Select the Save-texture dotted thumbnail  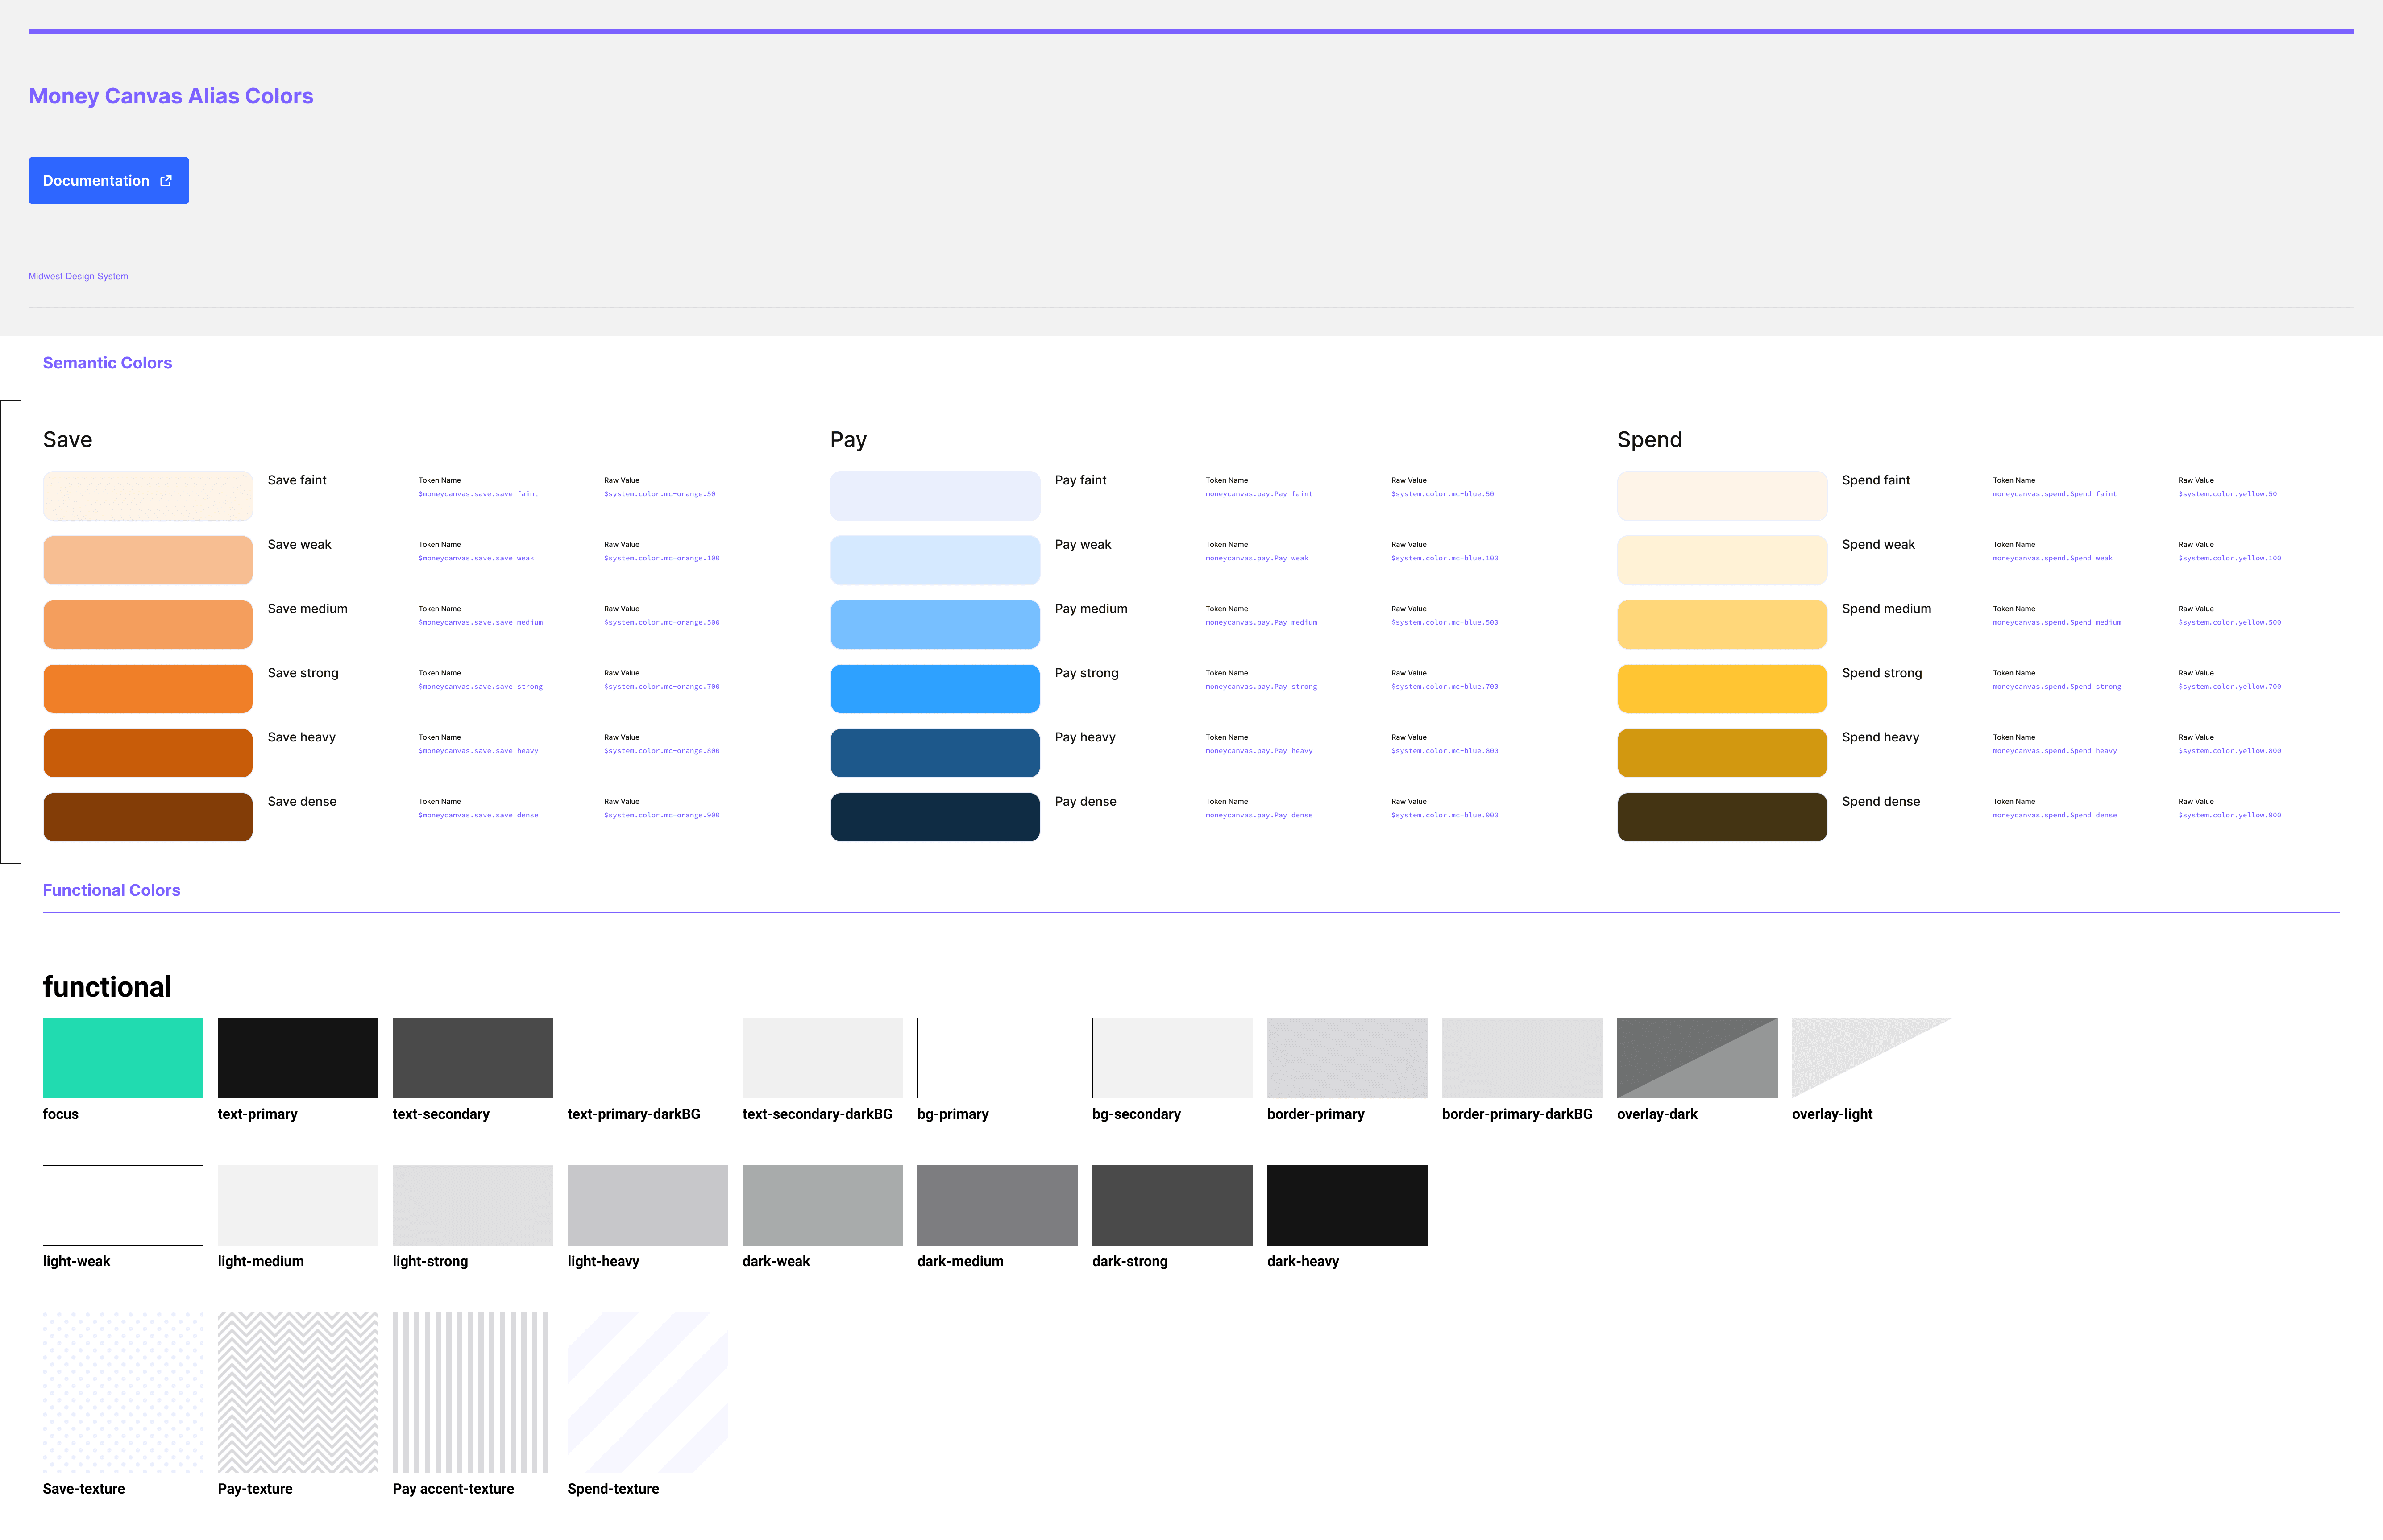(x=123, y=1392)
